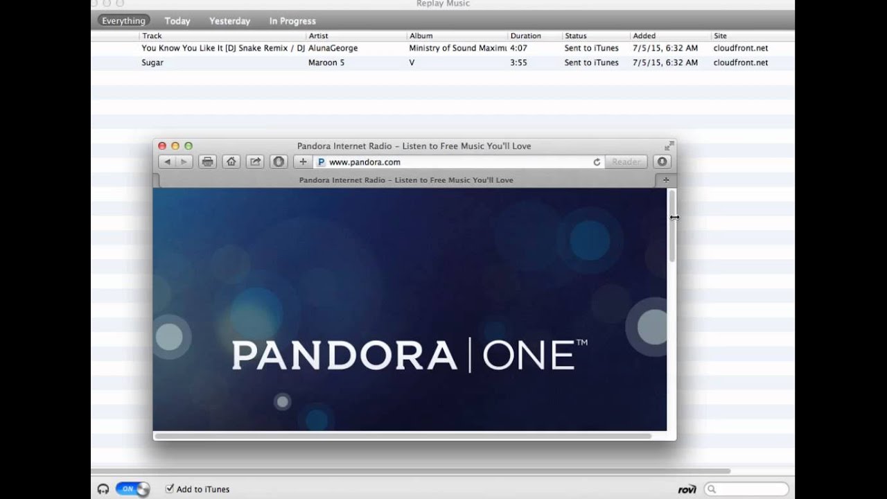Sort by the Artist column header
The image size is (887, 499).
pyautogui.click(x=356, y=36)
